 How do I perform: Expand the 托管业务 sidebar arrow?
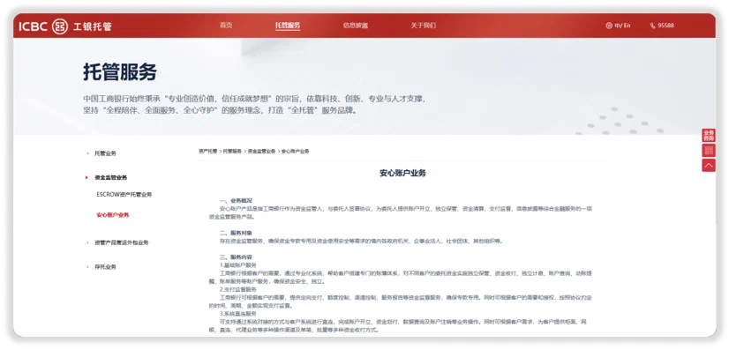click(x=87, y=153)
